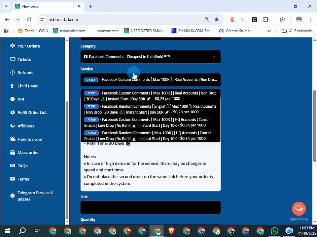Click the bookmark star icon
Image resolution: width=317 pixels, height=237 pixels.
pyautogui.click(x=217, y=19)
